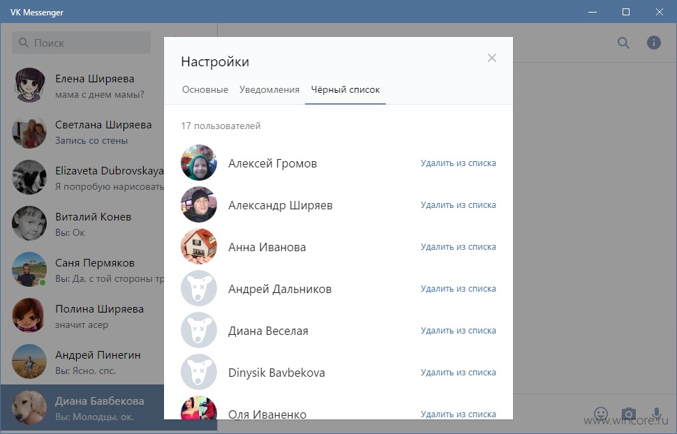Click the name Диана Веселая
The width and height of the screenshot is (677, 434).
268,331
